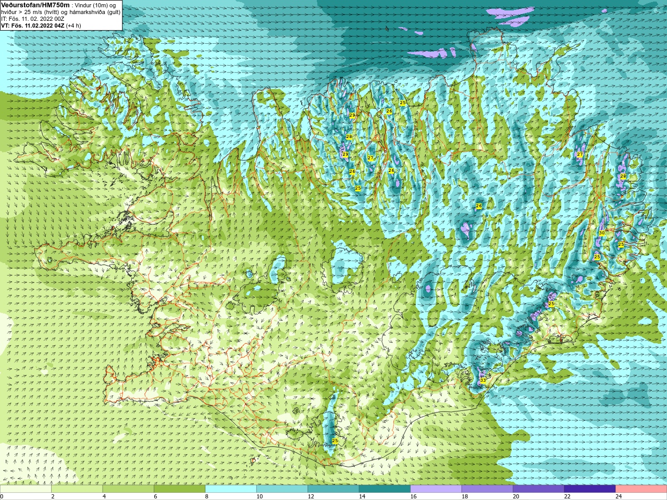Click the pink legend swatch above 24 m/s
Screen dimensions: 667x500
(x=641, y=489)
